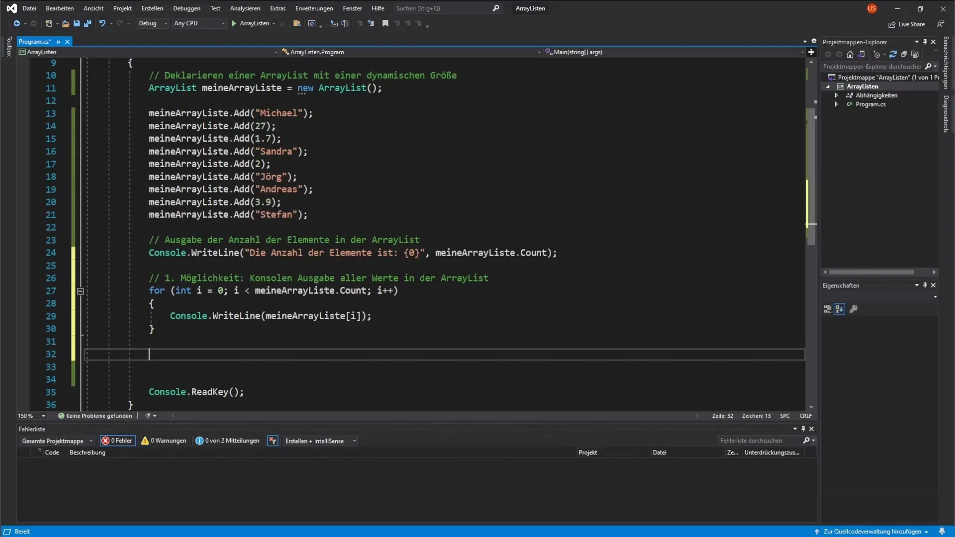Click the New Project toolbar icon
955x537 pixels.
pyautogui.click(x=49, y=23)
